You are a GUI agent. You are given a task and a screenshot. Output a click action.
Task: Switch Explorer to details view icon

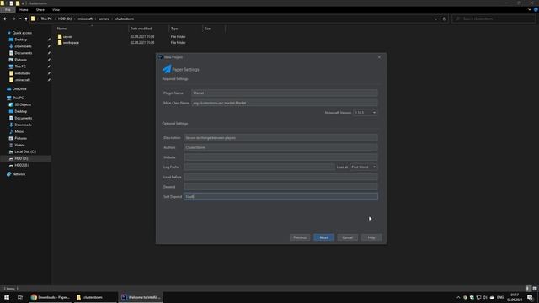pyautogui.click(x=528, y=289)
